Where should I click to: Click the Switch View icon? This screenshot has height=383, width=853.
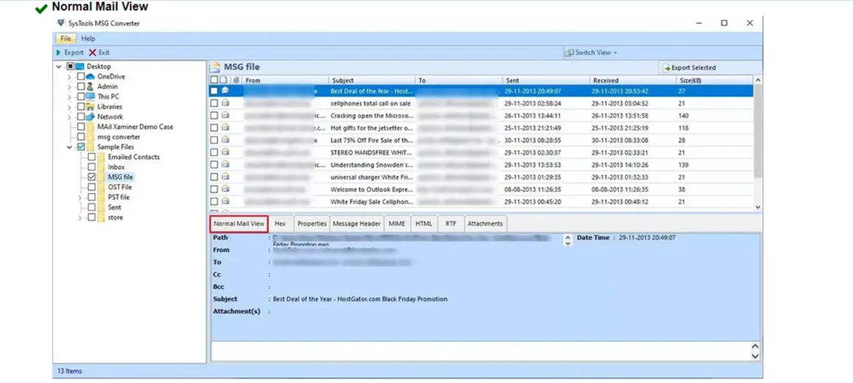569,53
